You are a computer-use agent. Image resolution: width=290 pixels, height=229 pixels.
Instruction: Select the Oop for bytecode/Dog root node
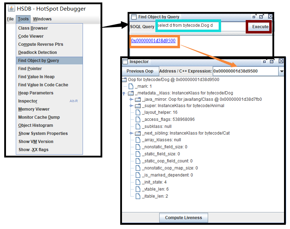[174, 80]
